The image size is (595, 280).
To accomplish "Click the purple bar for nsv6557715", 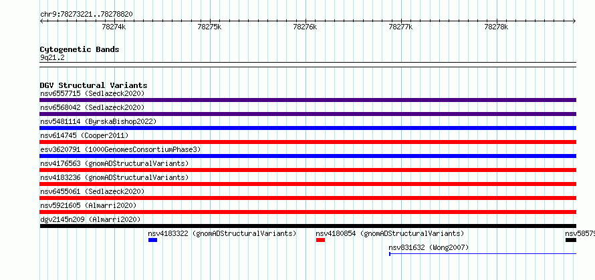I will (x=308, y=100).
